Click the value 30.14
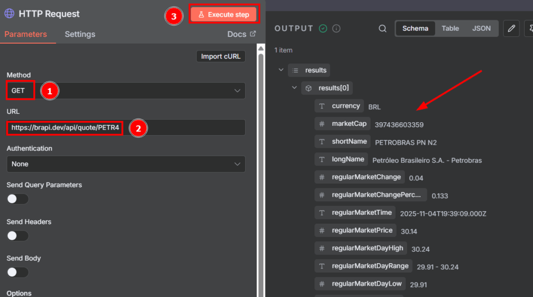This screenshot has height=297, width=533. click(409, 231)
